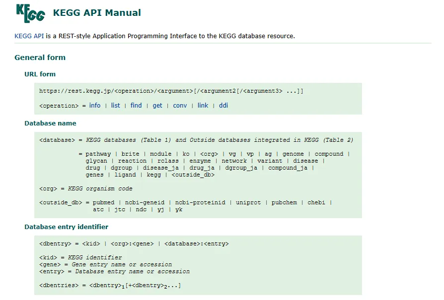Open the info operation link
The image size is (444, 300).
click(95, 106)
